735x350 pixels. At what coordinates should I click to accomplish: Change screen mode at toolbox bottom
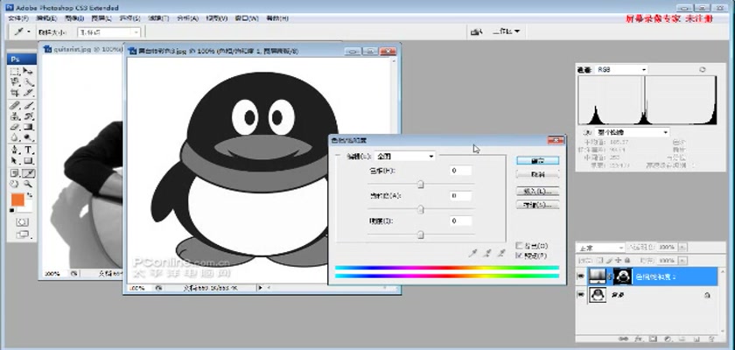(x=23, y=234)
